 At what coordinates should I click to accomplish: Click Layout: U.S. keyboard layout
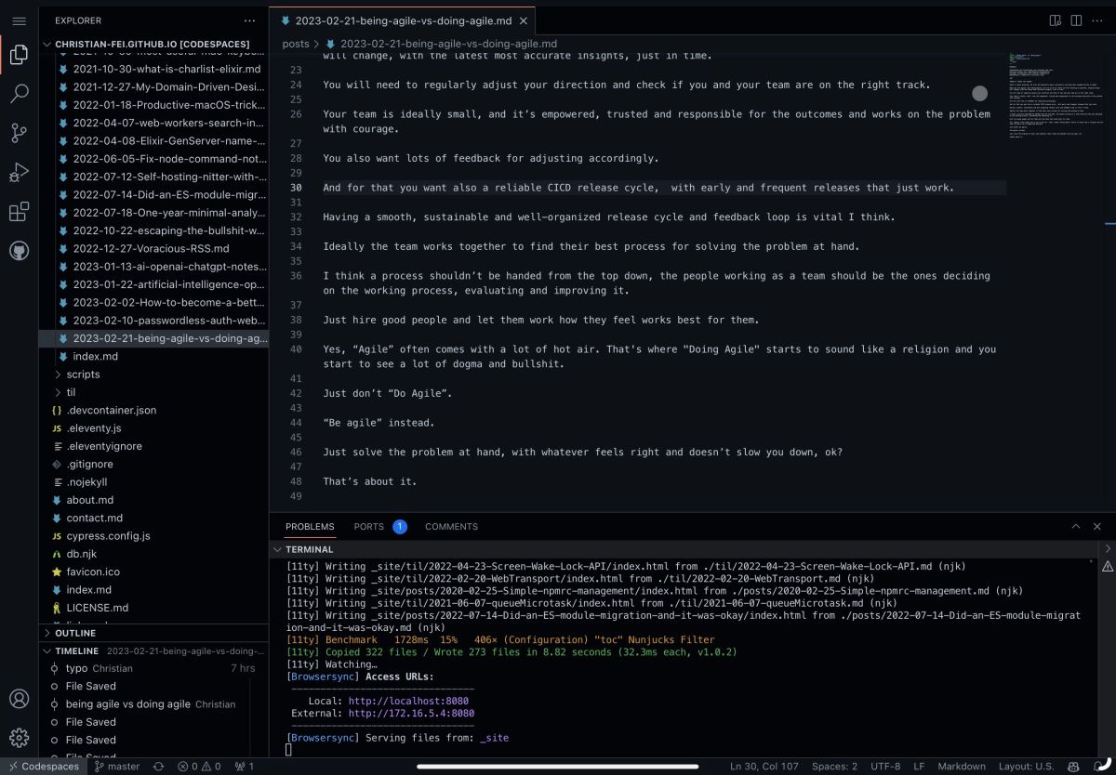point(1027,767)
